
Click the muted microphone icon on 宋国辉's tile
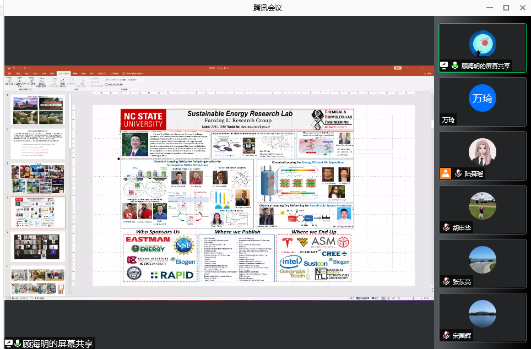[445, 335]
